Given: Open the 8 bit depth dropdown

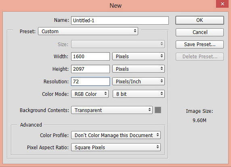Looking at the screenshot, I should (x=139, y=94).
